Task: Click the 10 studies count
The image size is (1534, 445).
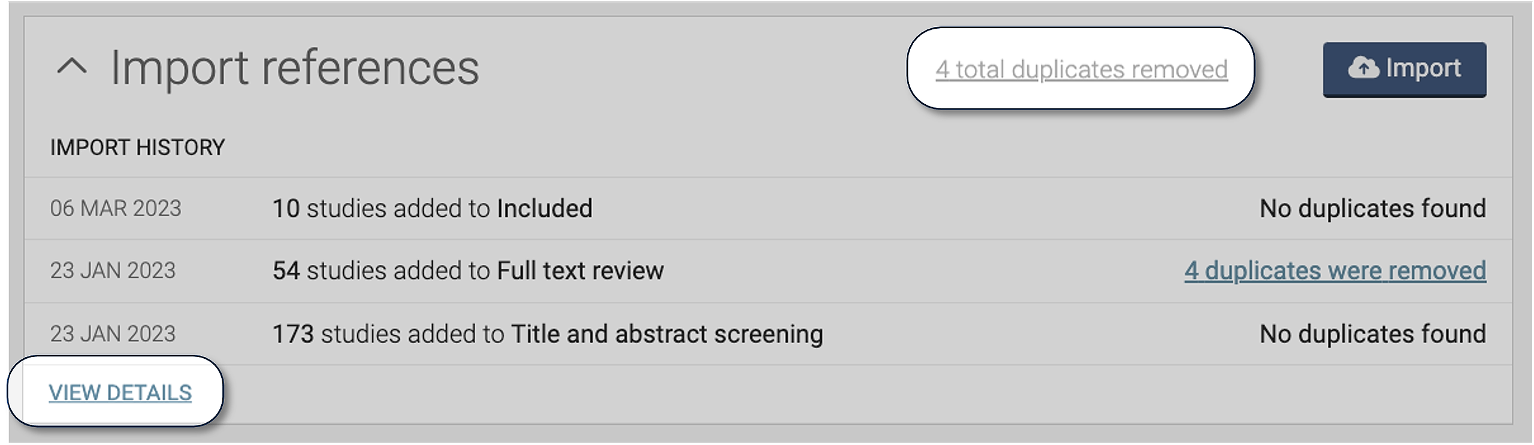Action: click(x=286, y=208)
